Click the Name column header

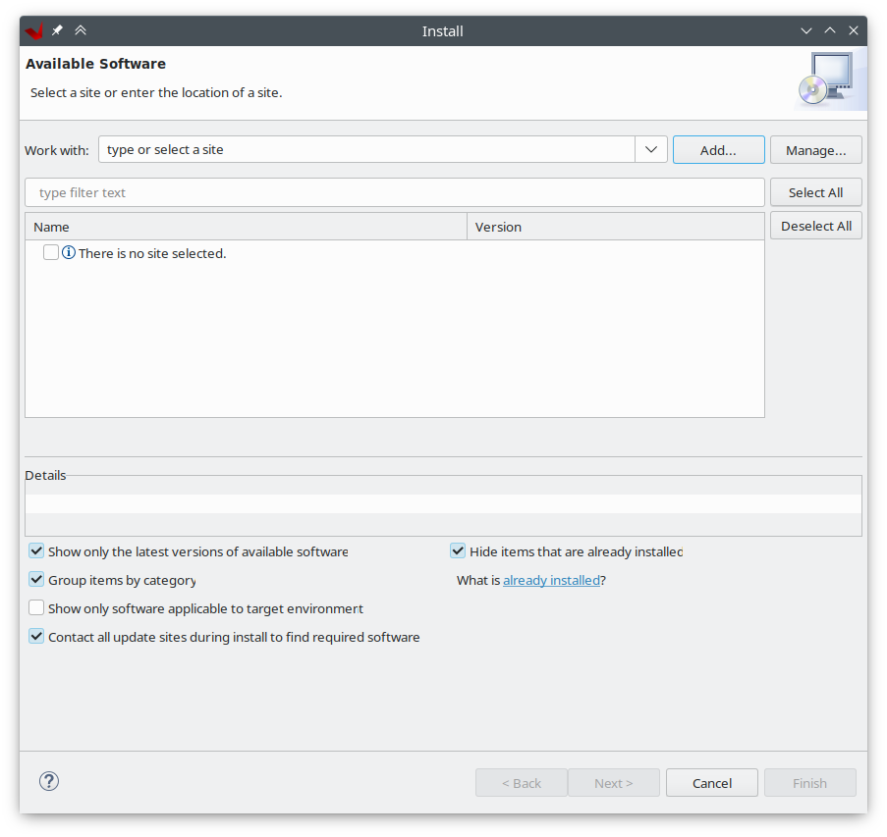tap(247, 227)
